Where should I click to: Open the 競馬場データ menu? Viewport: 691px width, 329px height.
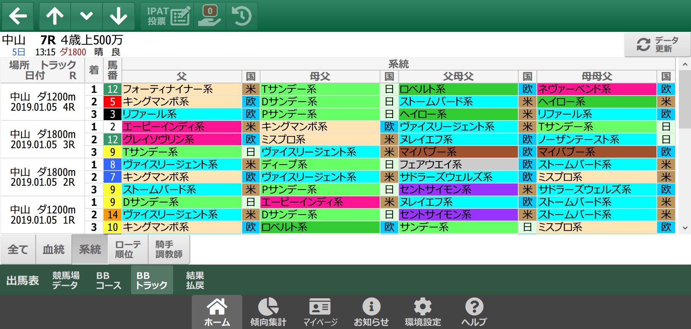(66, 280)
